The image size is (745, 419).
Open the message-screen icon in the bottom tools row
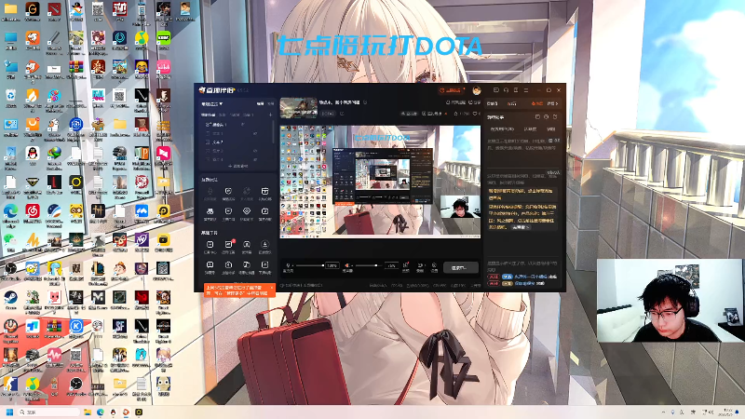[210, 264]
